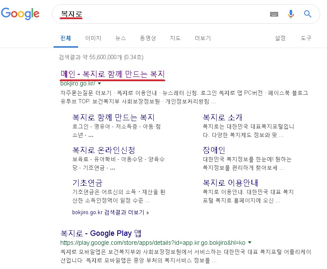Open sitelink 복지로 이용안내
This screenshot has width=327, height=269.
click(230, 183)
